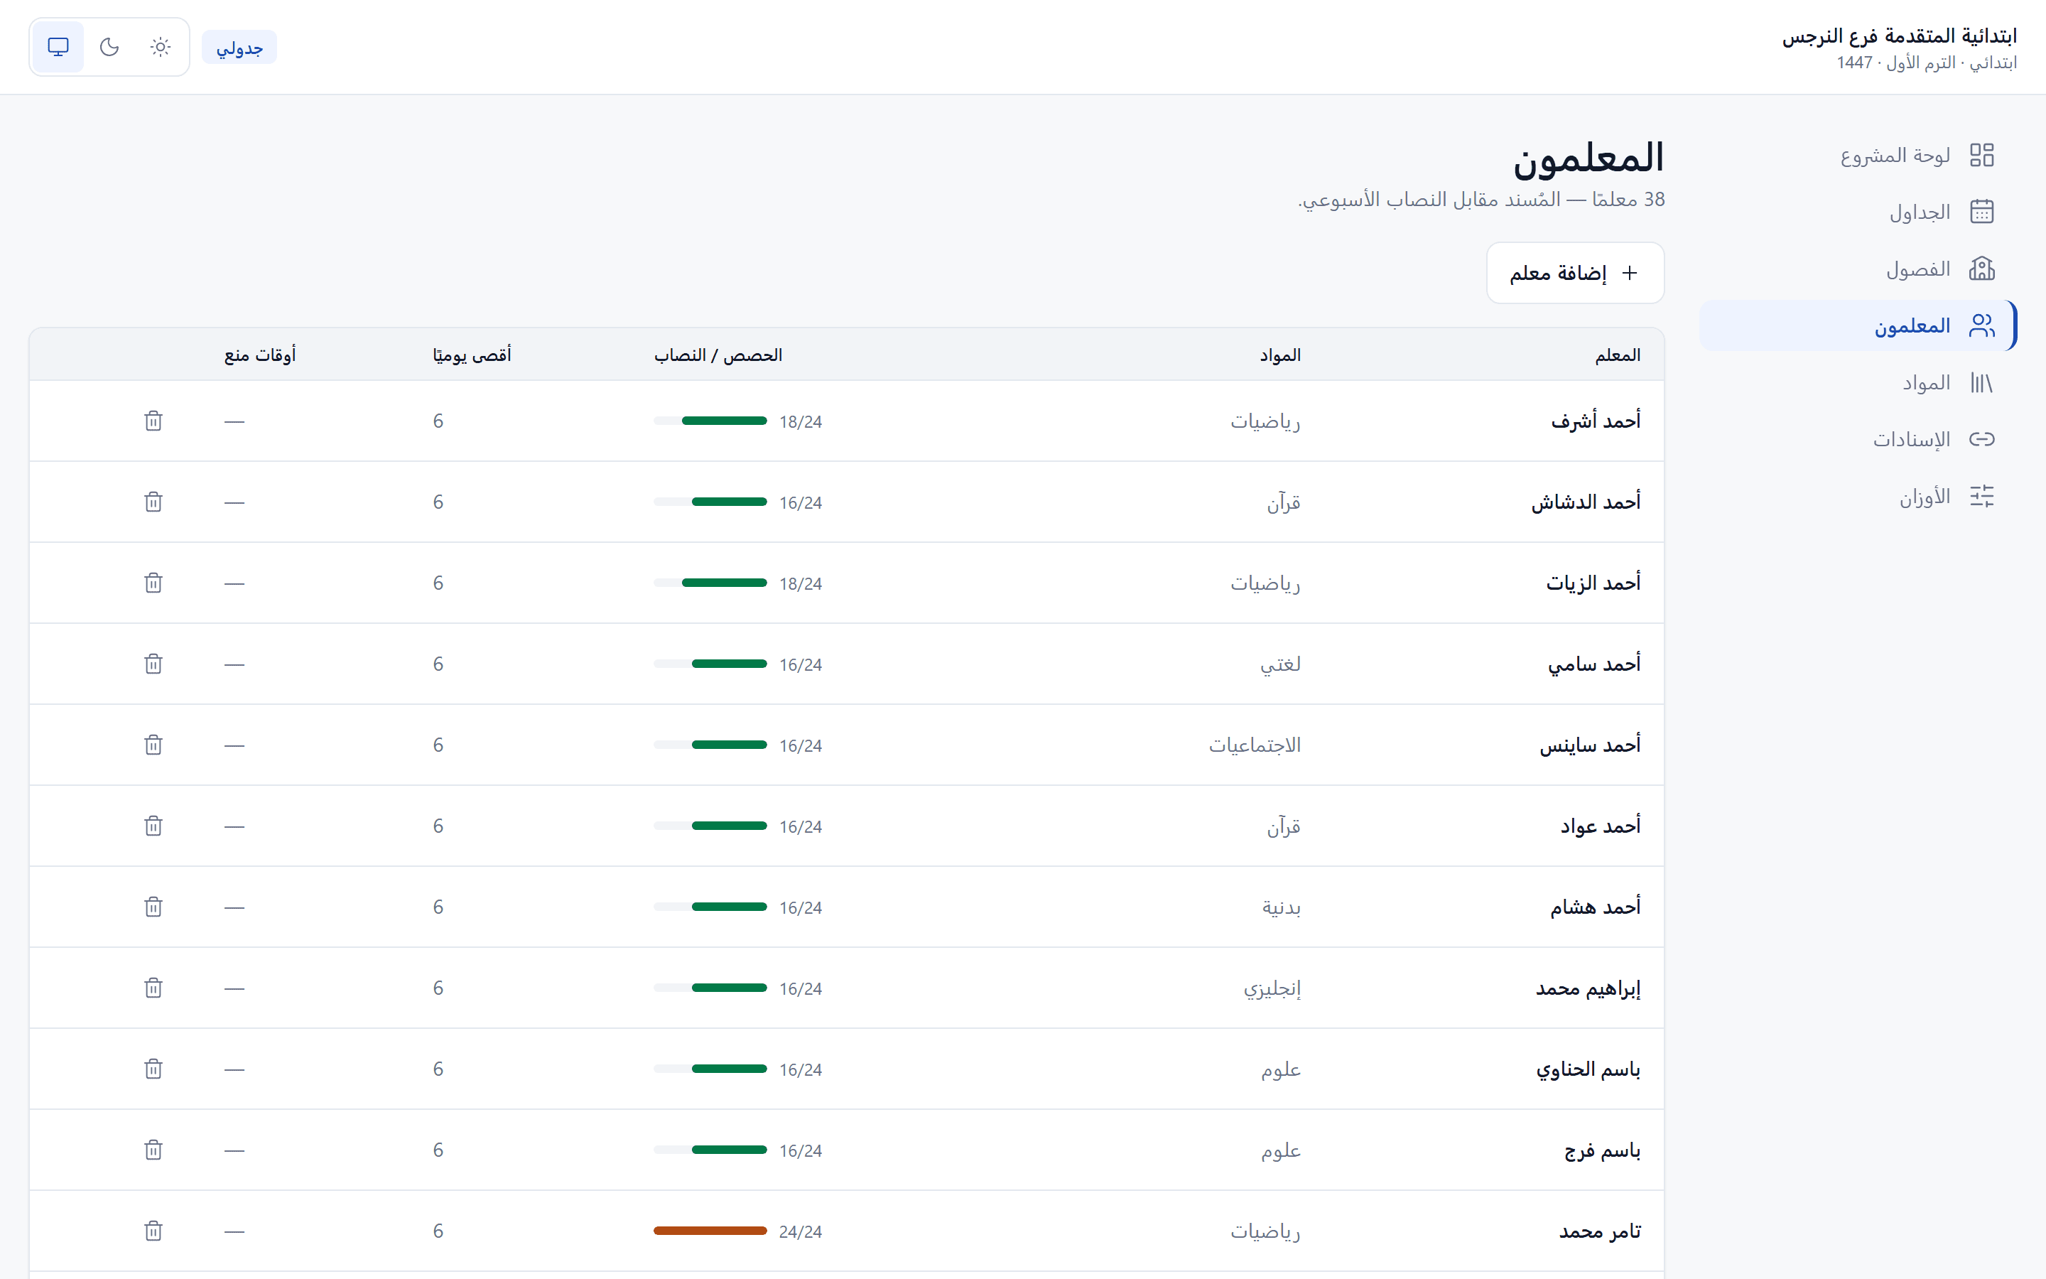Select teacher name أحمد عواد
This screenshot has width=2046, height=1279.
(x=1600, y=826)
